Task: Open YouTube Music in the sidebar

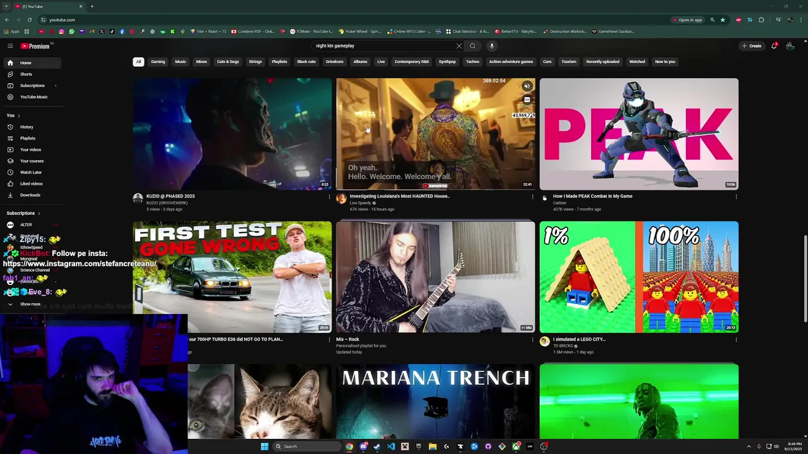Action: [32, 97]
